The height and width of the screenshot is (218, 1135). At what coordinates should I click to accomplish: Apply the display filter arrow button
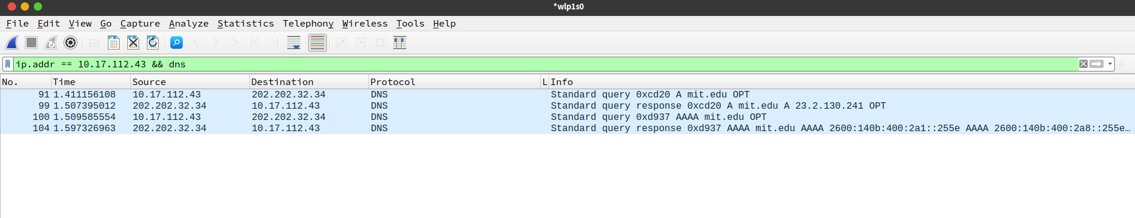pos(1096,64)
